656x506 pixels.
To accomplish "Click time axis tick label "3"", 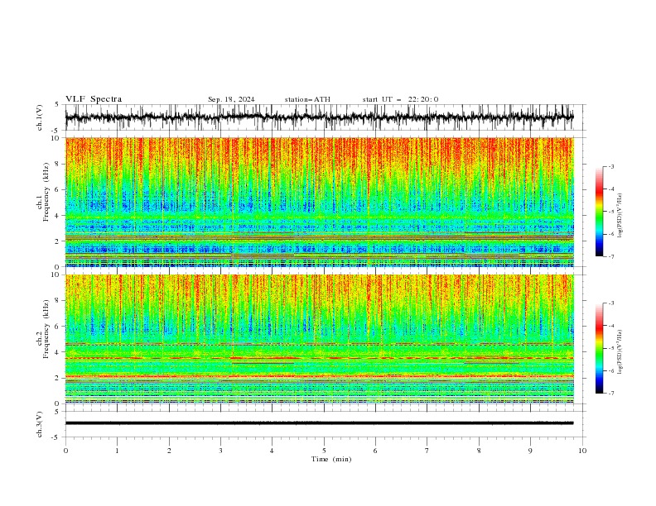I will (220, 451).
